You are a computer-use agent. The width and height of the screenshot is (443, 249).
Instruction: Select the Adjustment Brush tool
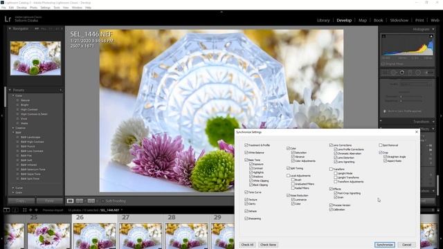[429, 73]
